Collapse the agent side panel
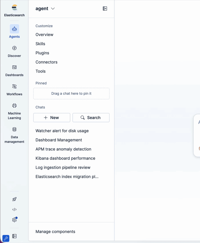Image resolution: width=200 pixels, height=243 pixels. tap(105, 9)
